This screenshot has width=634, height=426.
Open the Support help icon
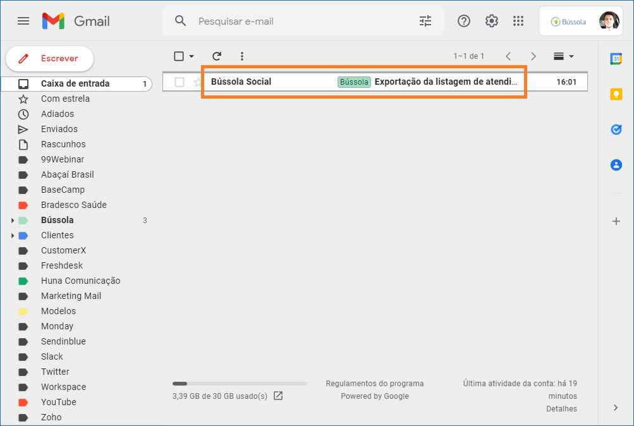[x=464, y=21]
